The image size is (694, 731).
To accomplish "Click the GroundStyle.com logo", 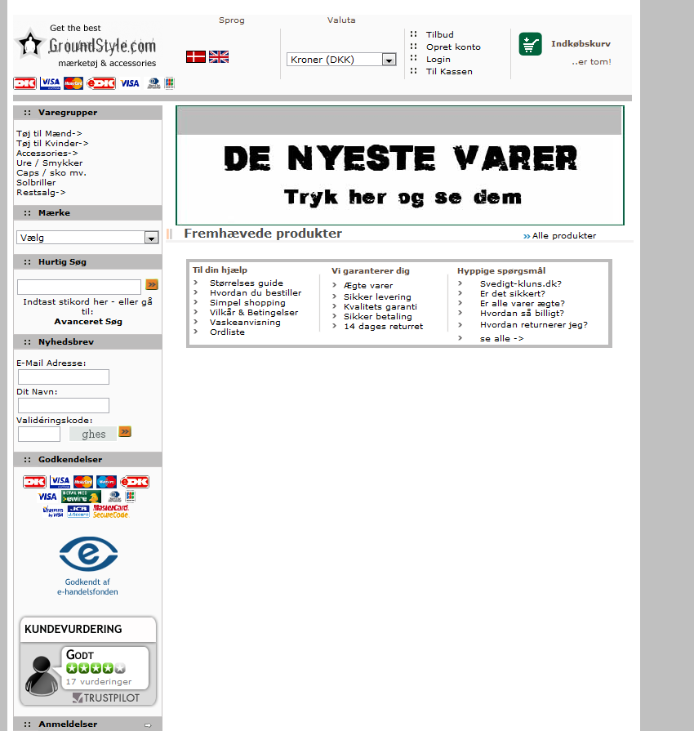I will click(87, 46).
